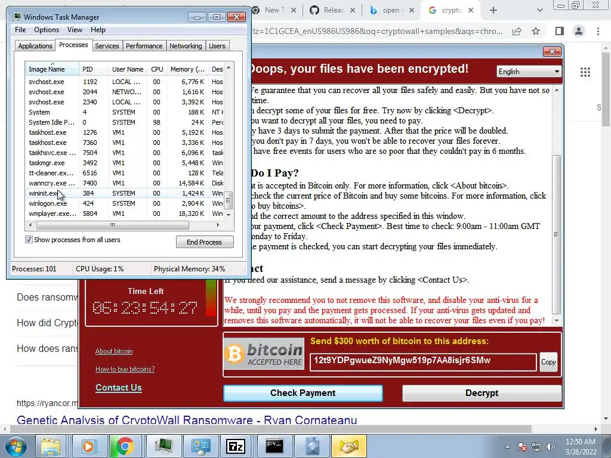Image resolution: width=611 pixels, height=458 pixels.
Task: Select the taskmgr.exe process row
Action: (125, 163)
